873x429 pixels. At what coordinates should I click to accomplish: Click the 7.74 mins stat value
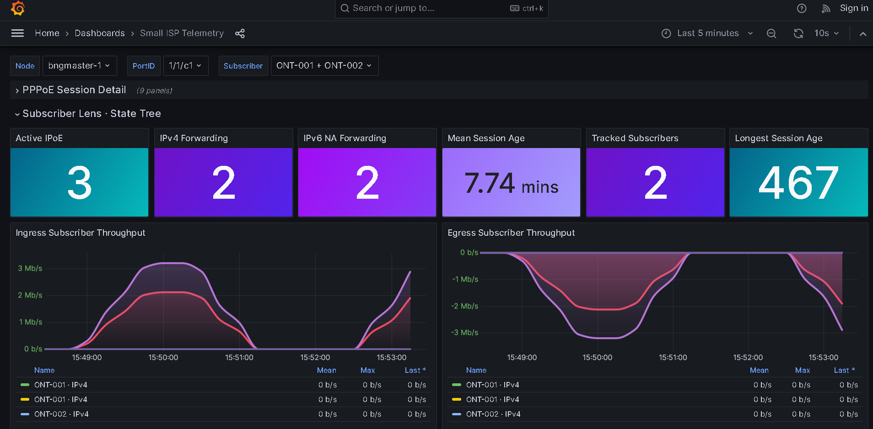tap(511, 184)
